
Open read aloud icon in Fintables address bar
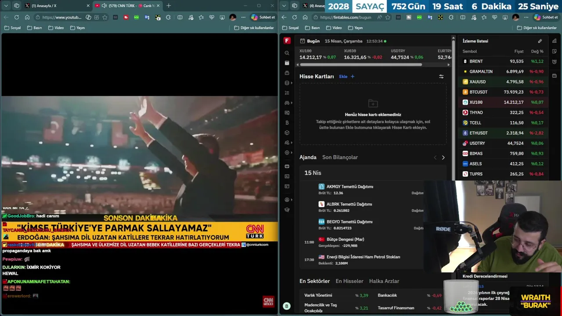[x=379, y=17]
